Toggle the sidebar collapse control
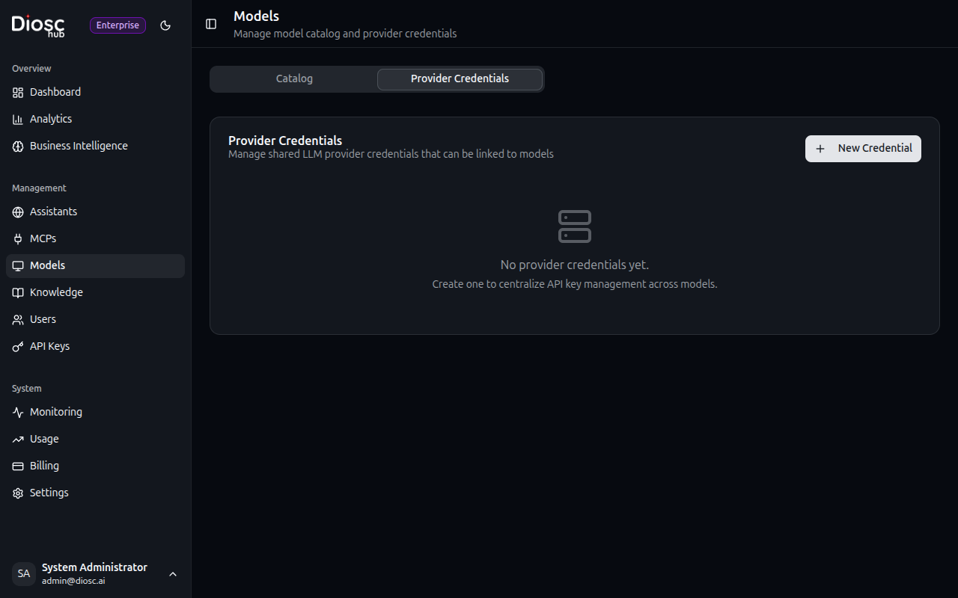This screenshot has height=598, width=958. point(210,24)
